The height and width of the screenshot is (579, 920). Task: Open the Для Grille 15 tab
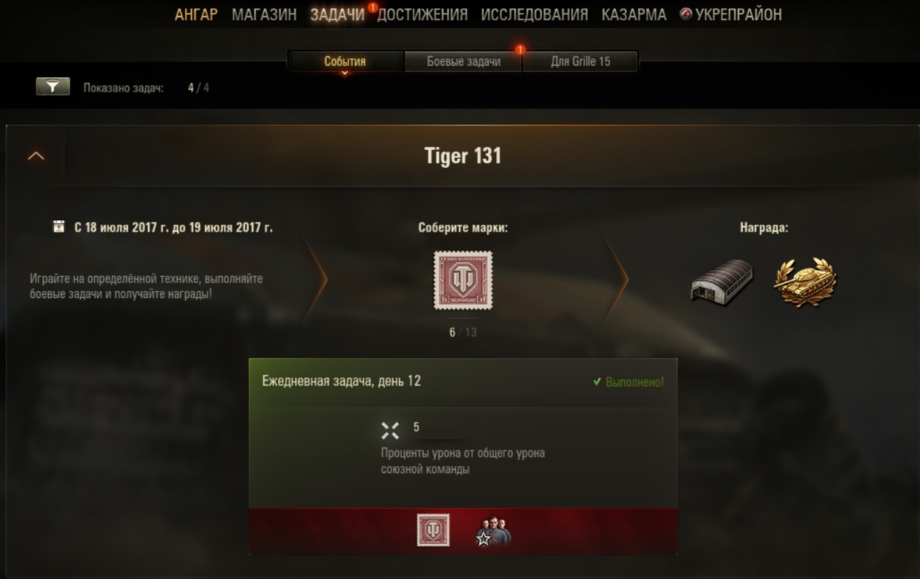(x=580, y=61)
